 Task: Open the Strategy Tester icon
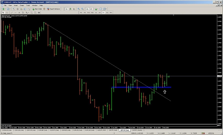click(29, 9)
